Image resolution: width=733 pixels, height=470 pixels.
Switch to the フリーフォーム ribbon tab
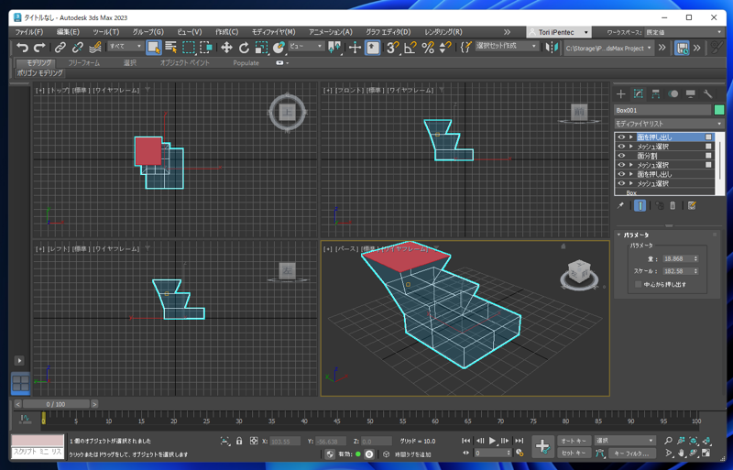83,62
